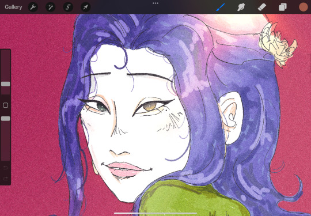
Task: Tap the character's brown eye on canvas
Action: click(150, 106)
